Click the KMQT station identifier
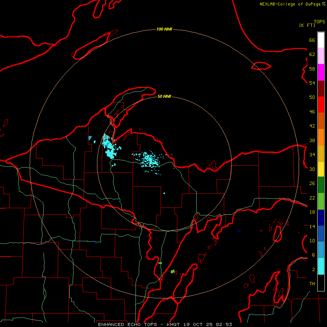The width and height of the screenshot is (327, 327). 174,324
